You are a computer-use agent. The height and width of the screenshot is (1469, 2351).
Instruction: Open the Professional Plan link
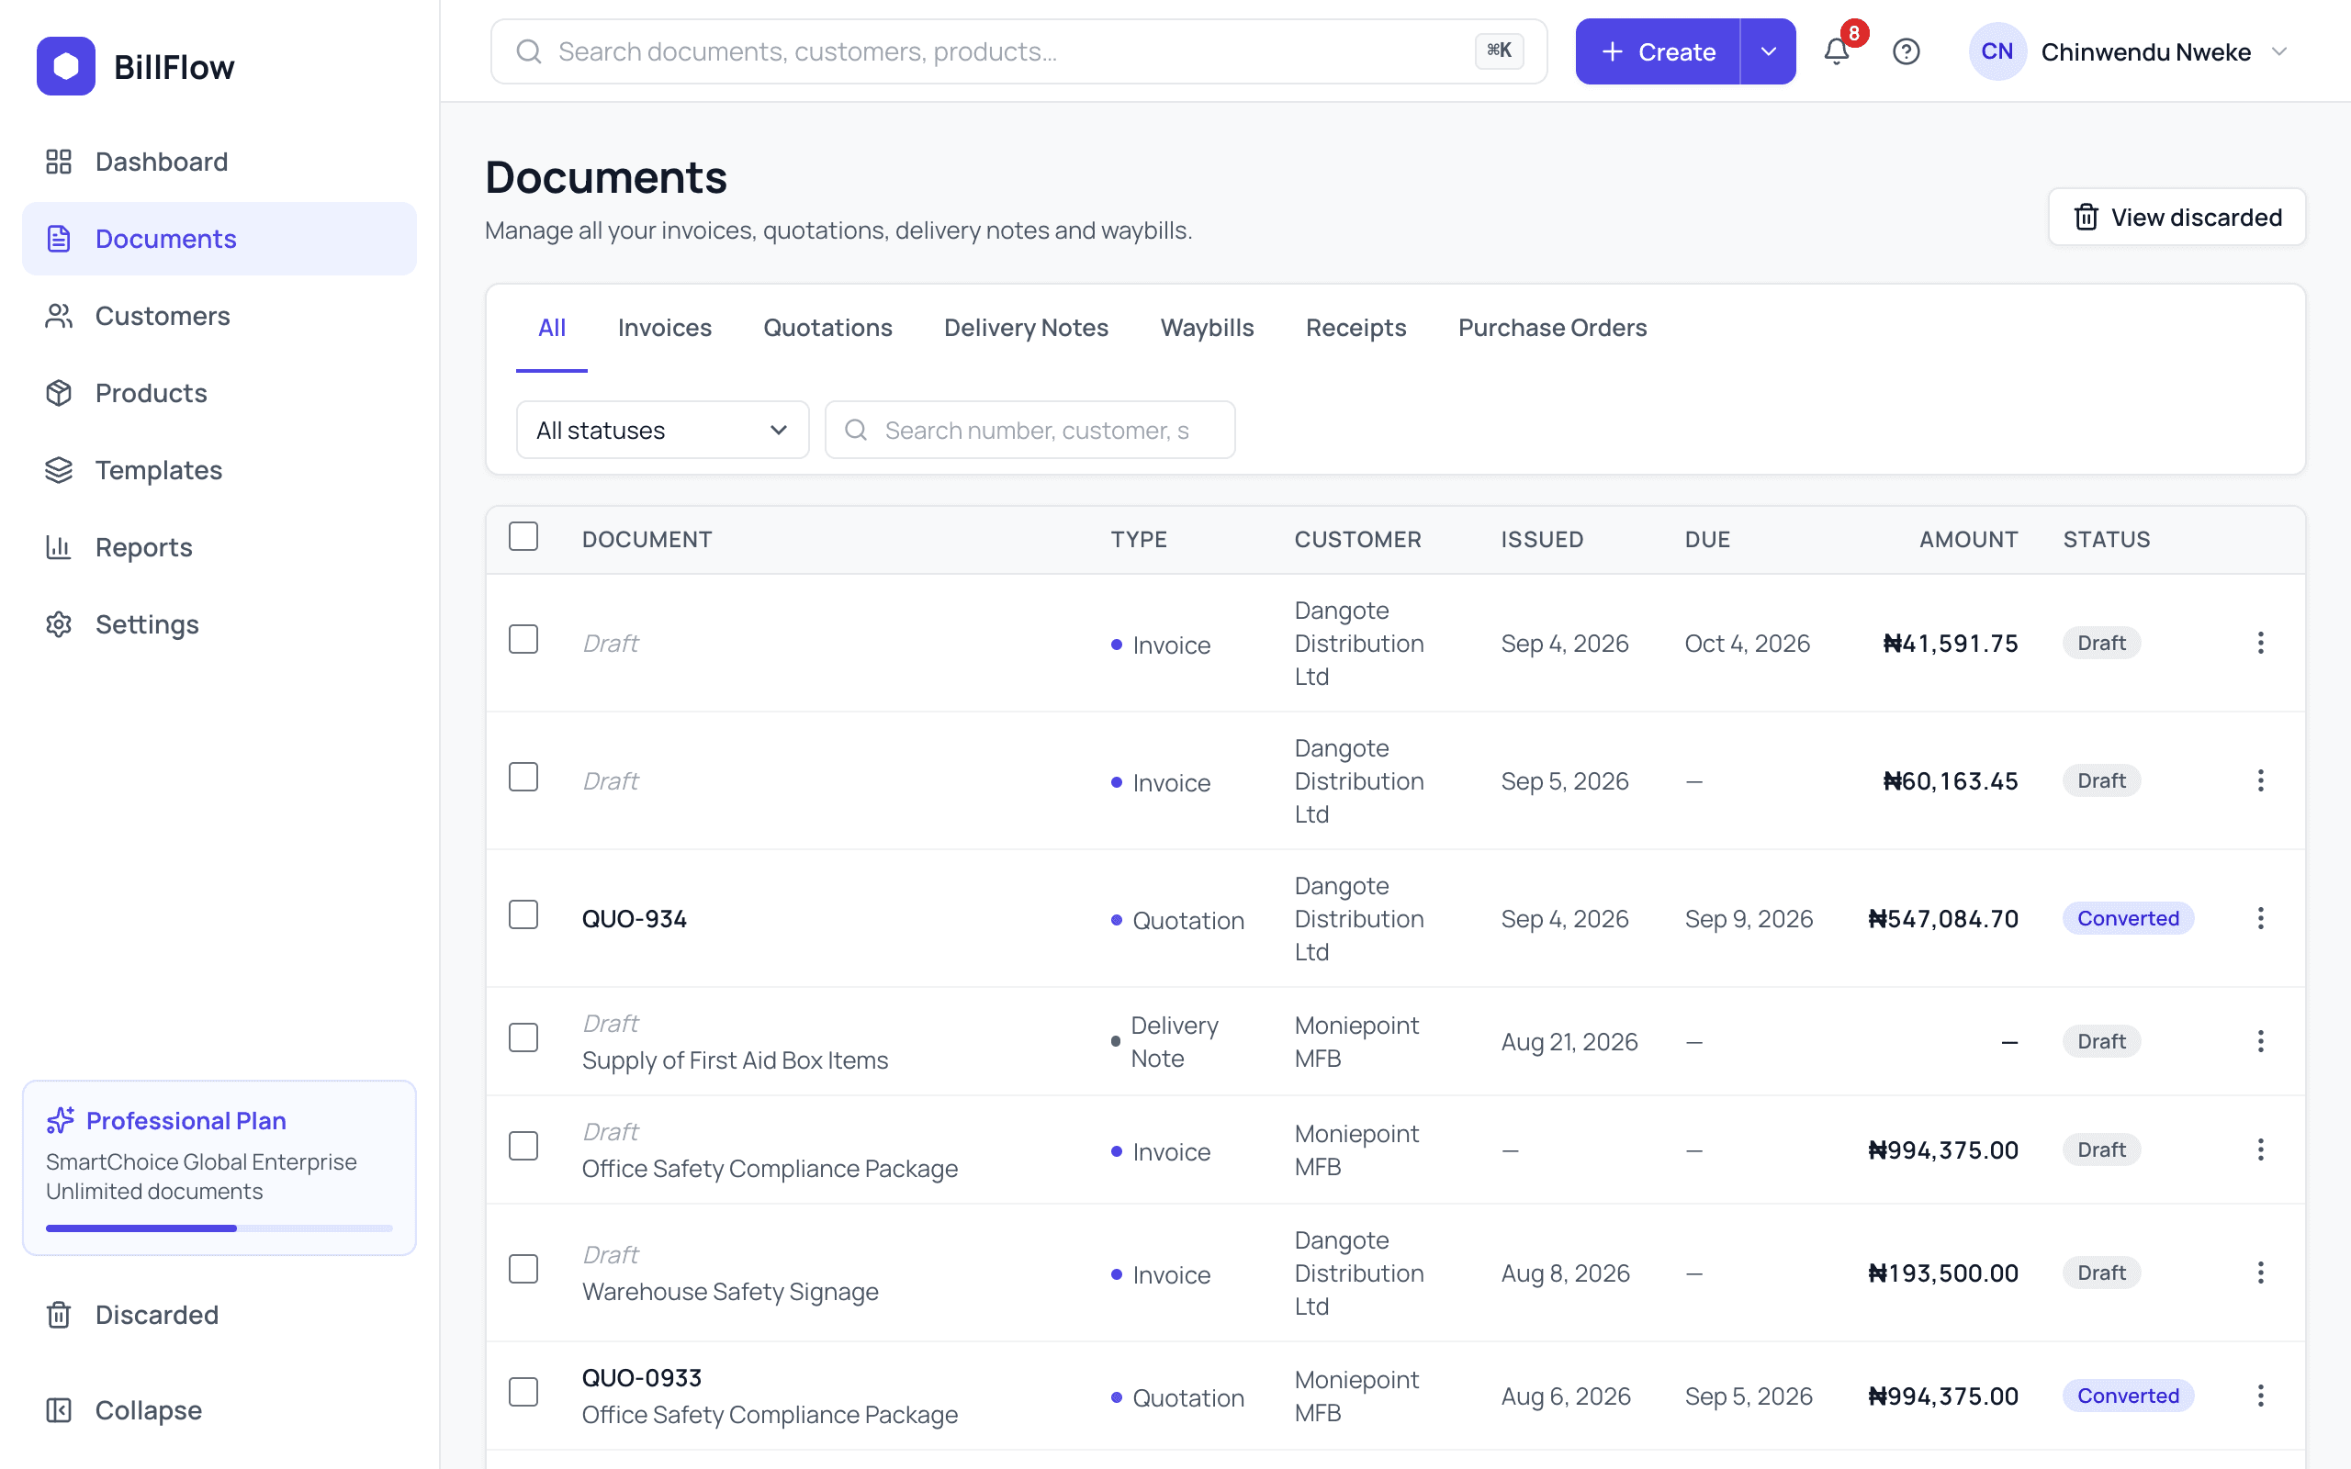coord(186,1120)
